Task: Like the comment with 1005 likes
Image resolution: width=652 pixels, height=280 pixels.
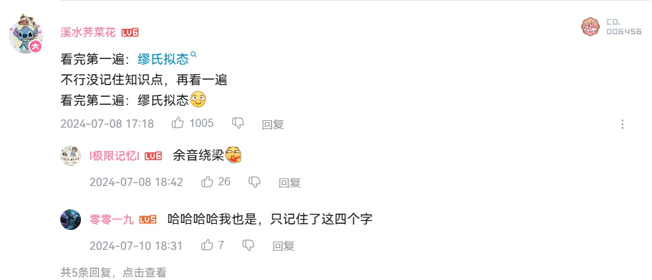Action: click(178, 123)
